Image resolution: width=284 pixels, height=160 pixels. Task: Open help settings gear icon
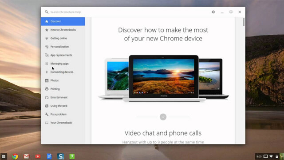[213, 12]
